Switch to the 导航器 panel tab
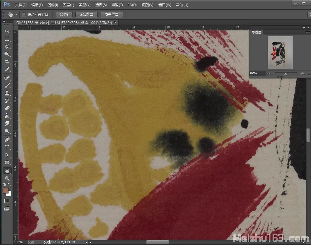Screen dimensions: 311x245 point(256,32)
